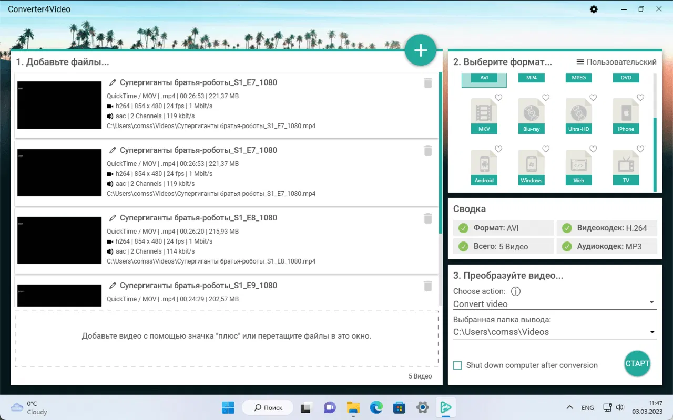
Task: Click the format panel vertical scrollbar
Action: pos(655,154)
